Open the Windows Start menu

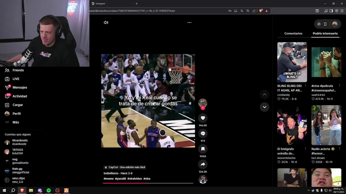click(x=4, y=190)
